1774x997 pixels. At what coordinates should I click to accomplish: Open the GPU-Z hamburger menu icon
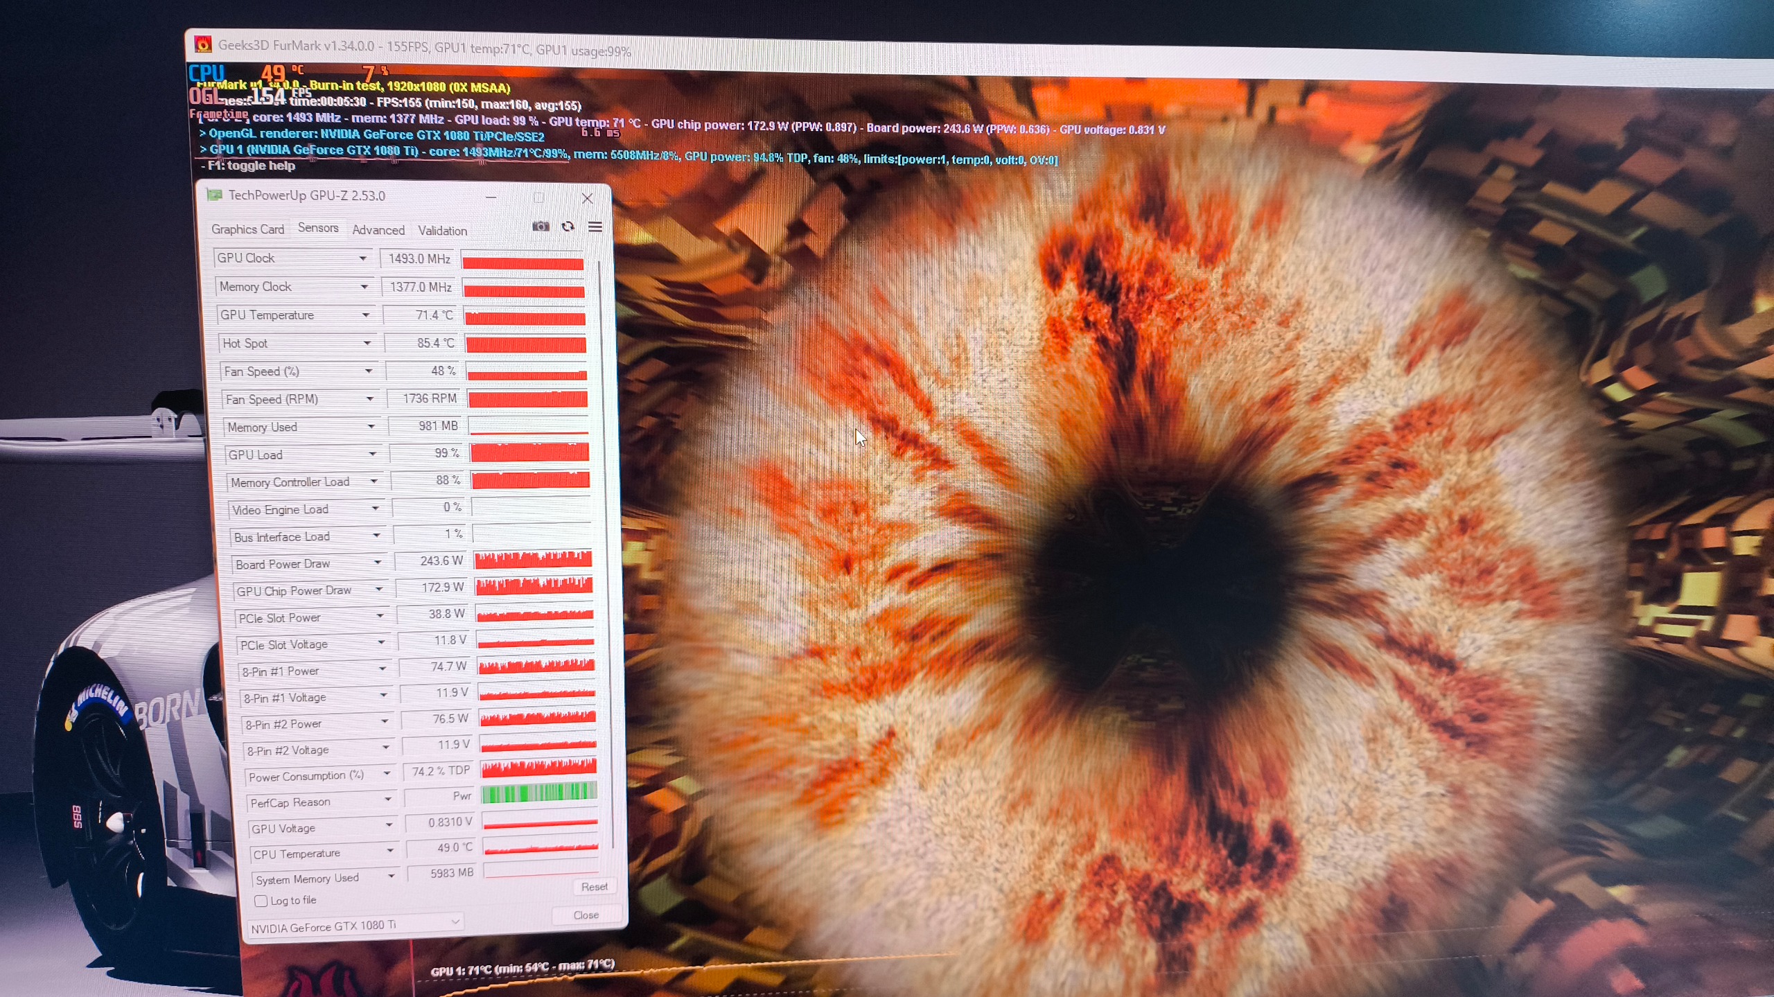coord(595,227)
